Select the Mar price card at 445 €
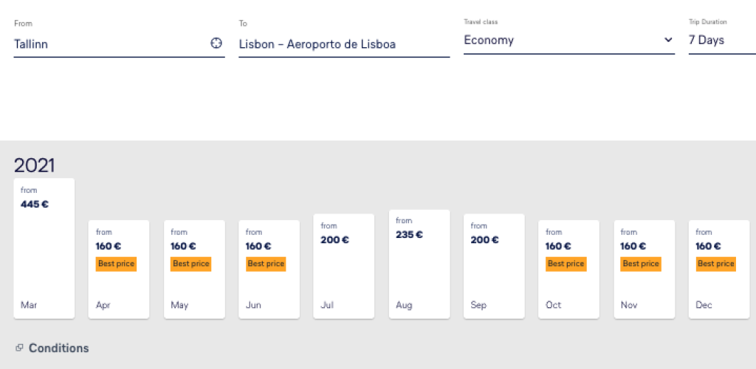 point(44,248)
